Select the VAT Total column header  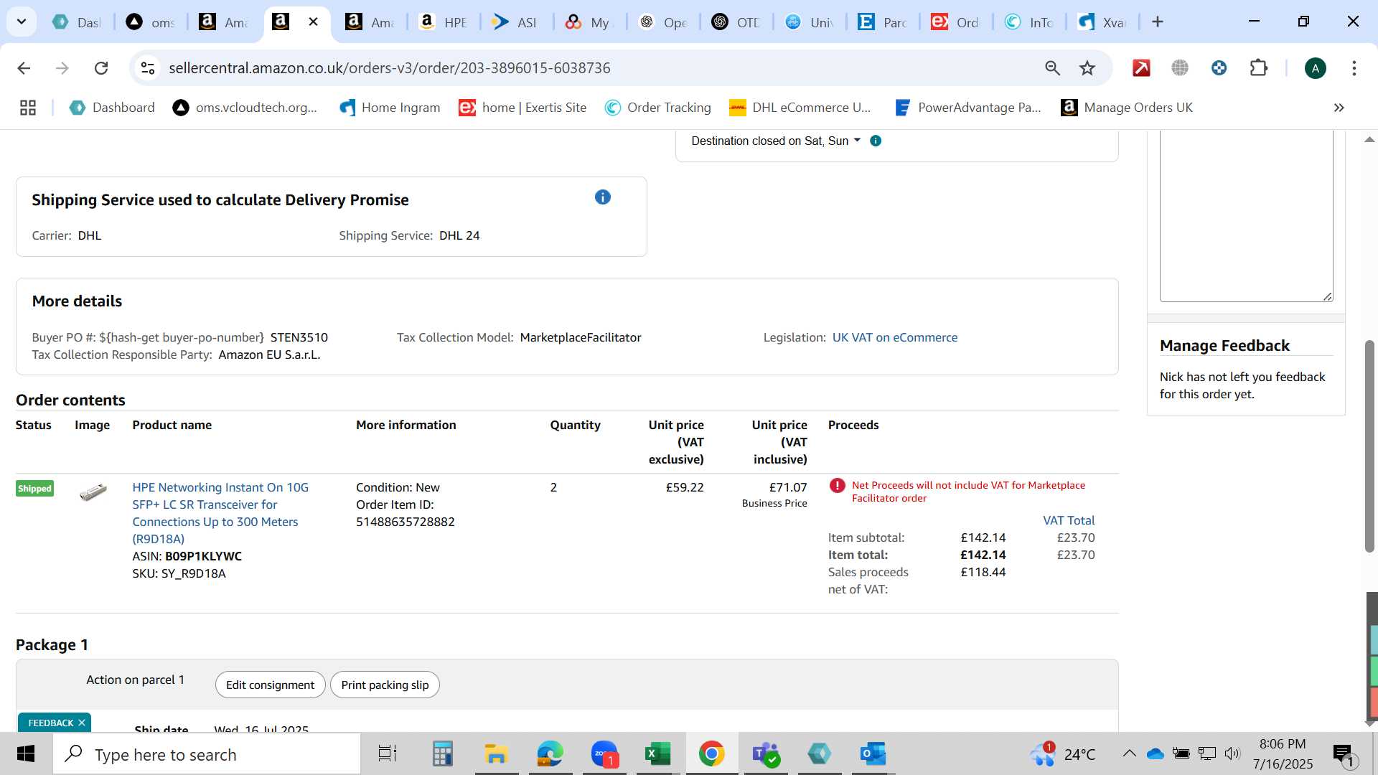coord(1069,520)
